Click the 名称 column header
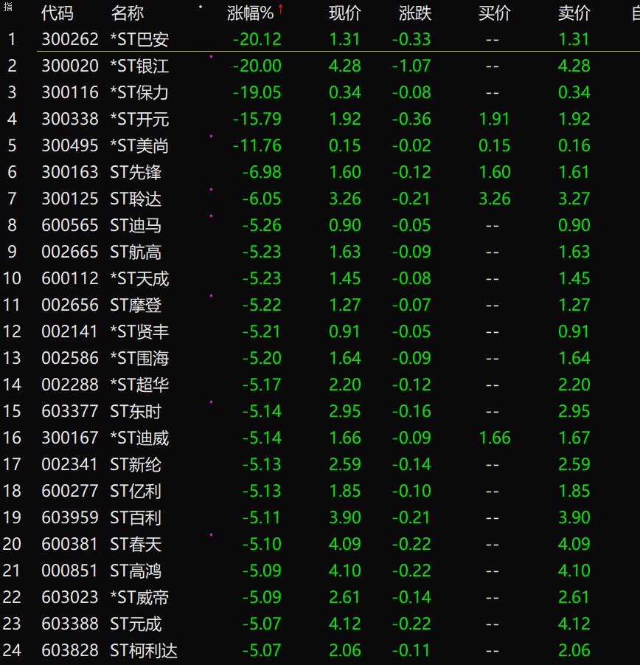Screen dimensions: 640x665 [x=127, y=13]
